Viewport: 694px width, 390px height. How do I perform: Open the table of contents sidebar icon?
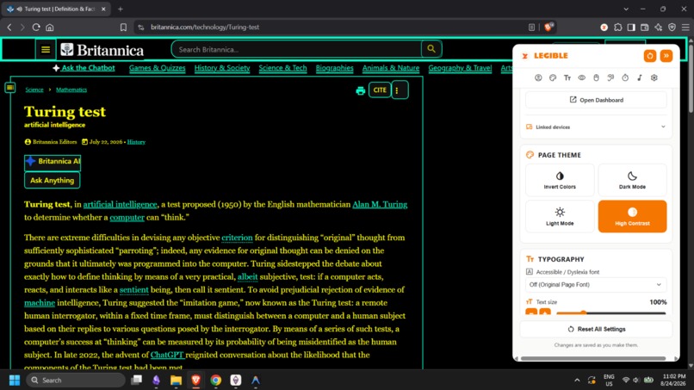click(x=10, y=88)
